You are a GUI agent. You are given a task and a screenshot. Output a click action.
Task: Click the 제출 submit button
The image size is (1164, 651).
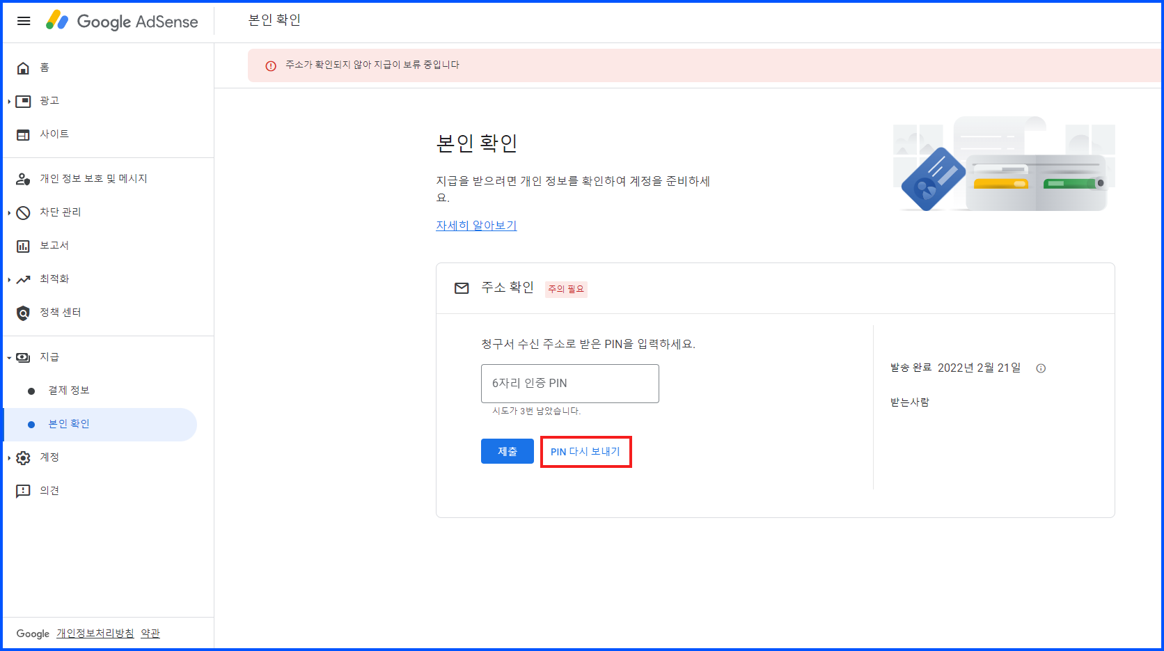click(507, 451)
